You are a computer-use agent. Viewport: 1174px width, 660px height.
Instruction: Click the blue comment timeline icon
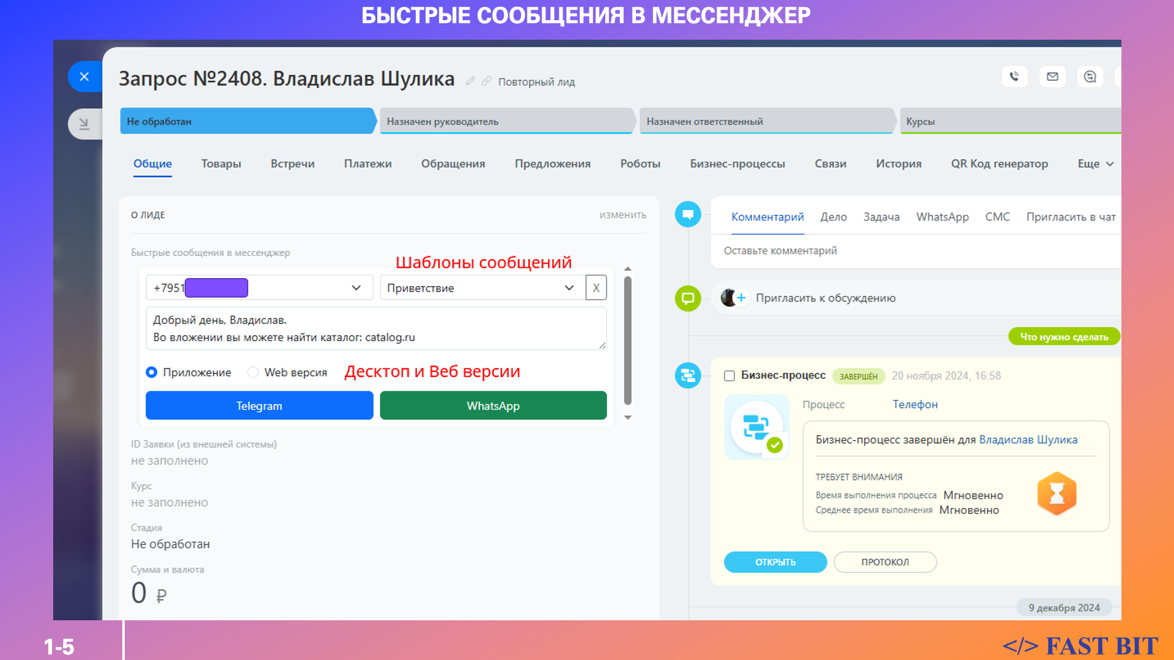click(x=688, y=215)
